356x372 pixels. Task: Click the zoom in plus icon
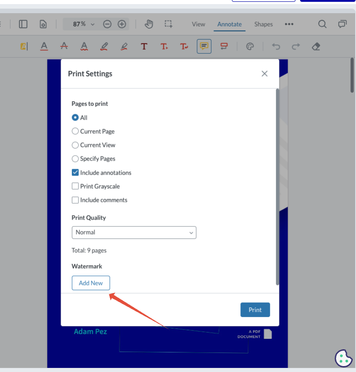coord(122,24)
